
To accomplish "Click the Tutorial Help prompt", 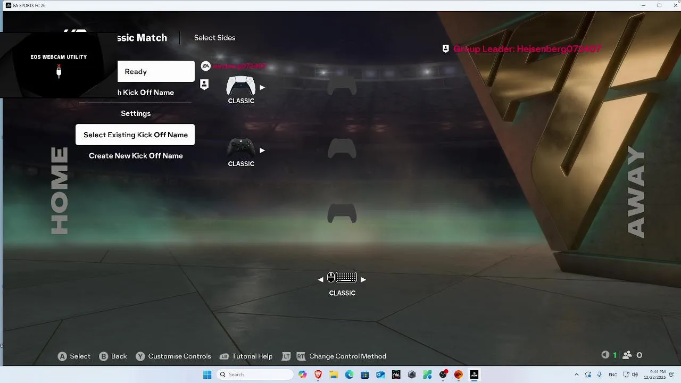I will (246, 356).
